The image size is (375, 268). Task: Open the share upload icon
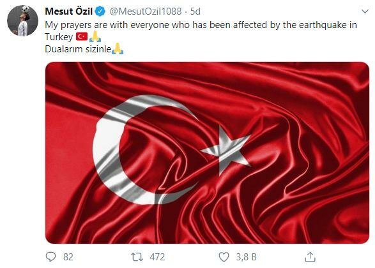pyautogui.click(x=310, y=257)
